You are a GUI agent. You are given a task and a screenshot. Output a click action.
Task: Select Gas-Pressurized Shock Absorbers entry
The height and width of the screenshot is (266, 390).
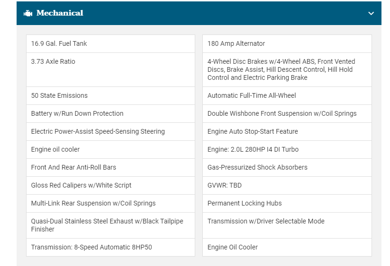click(257, 167)
